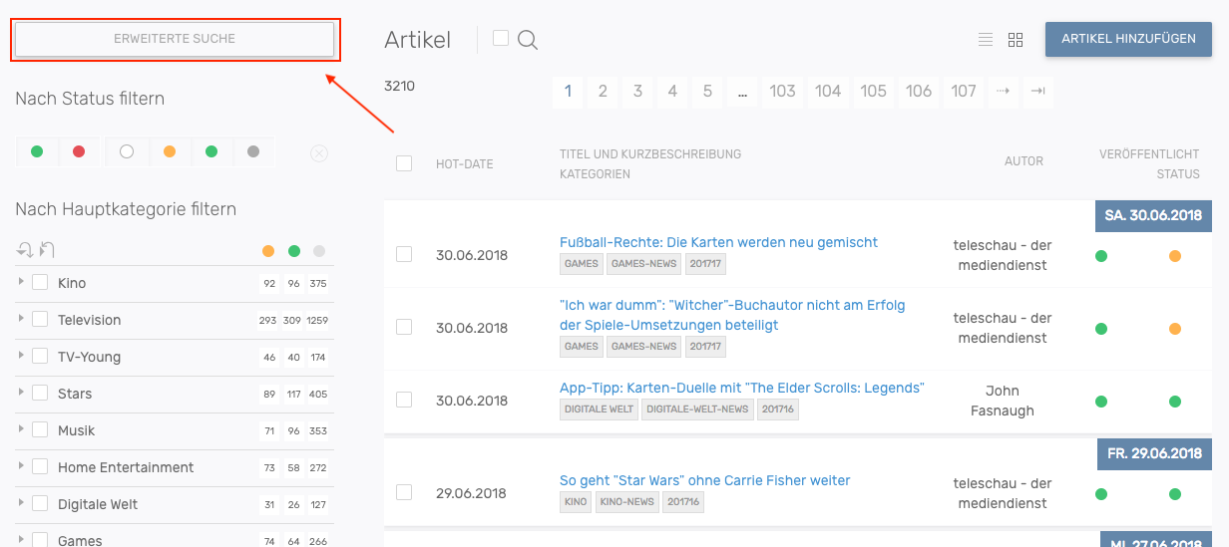Check the Television category checkbox
This screenshot has height=547, width=1229.
40,320
